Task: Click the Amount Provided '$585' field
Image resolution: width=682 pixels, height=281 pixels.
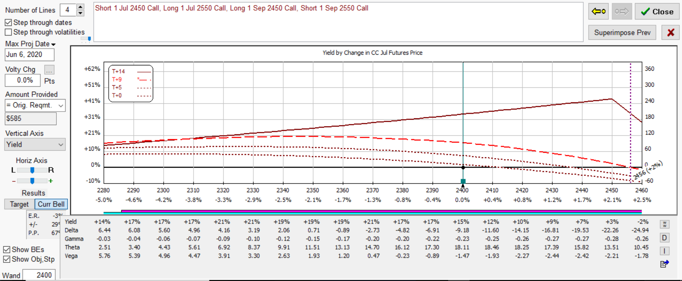Action: 31,119
